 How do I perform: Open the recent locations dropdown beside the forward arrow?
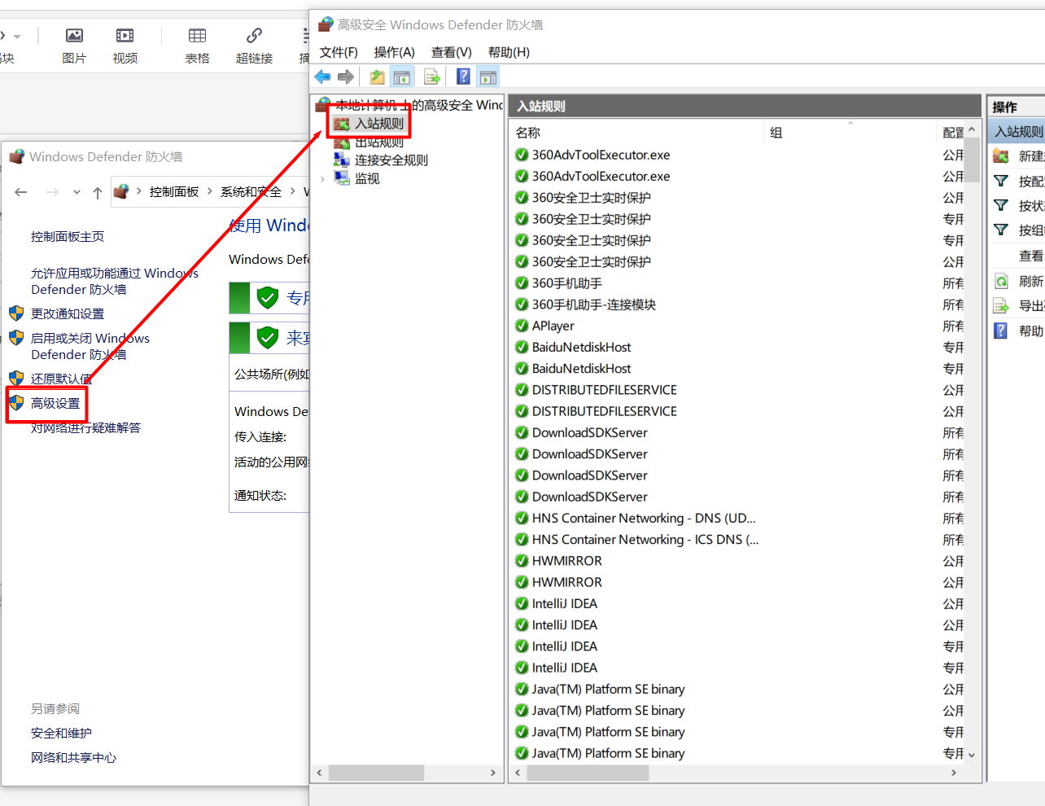(x=77, y=192)
